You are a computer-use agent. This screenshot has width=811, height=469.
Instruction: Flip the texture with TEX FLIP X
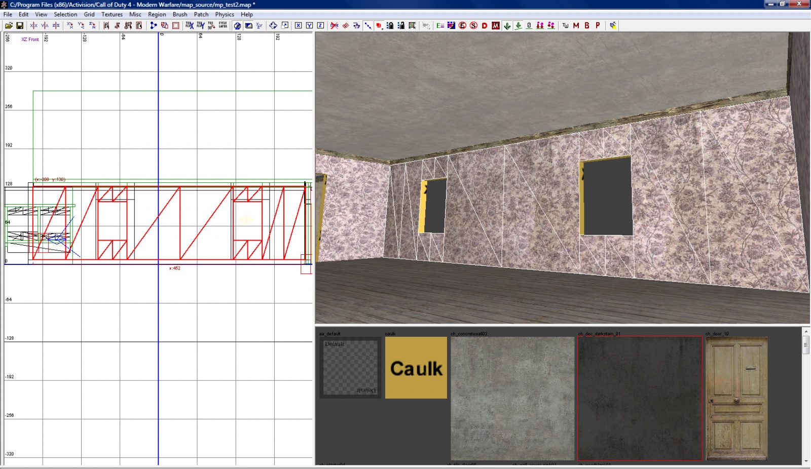point(188,25)
